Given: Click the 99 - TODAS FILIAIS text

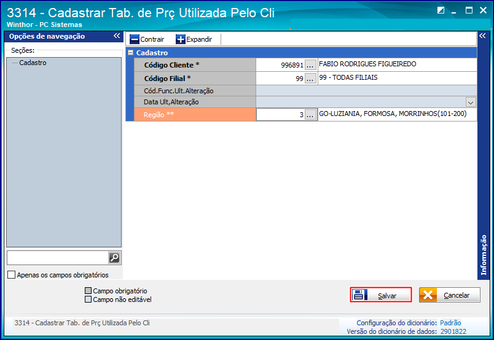Looking at the screenshot, I should click(348, 77).
